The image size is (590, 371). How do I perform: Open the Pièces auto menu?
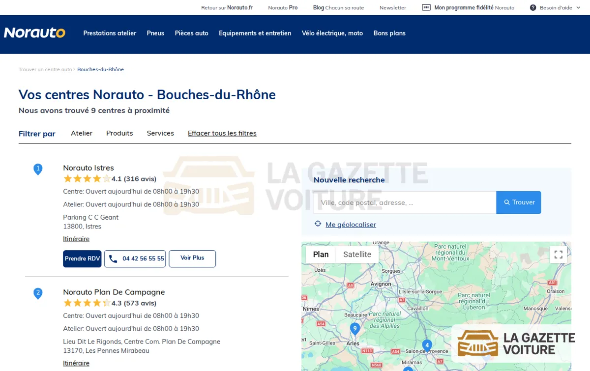[x=192, y=33]
